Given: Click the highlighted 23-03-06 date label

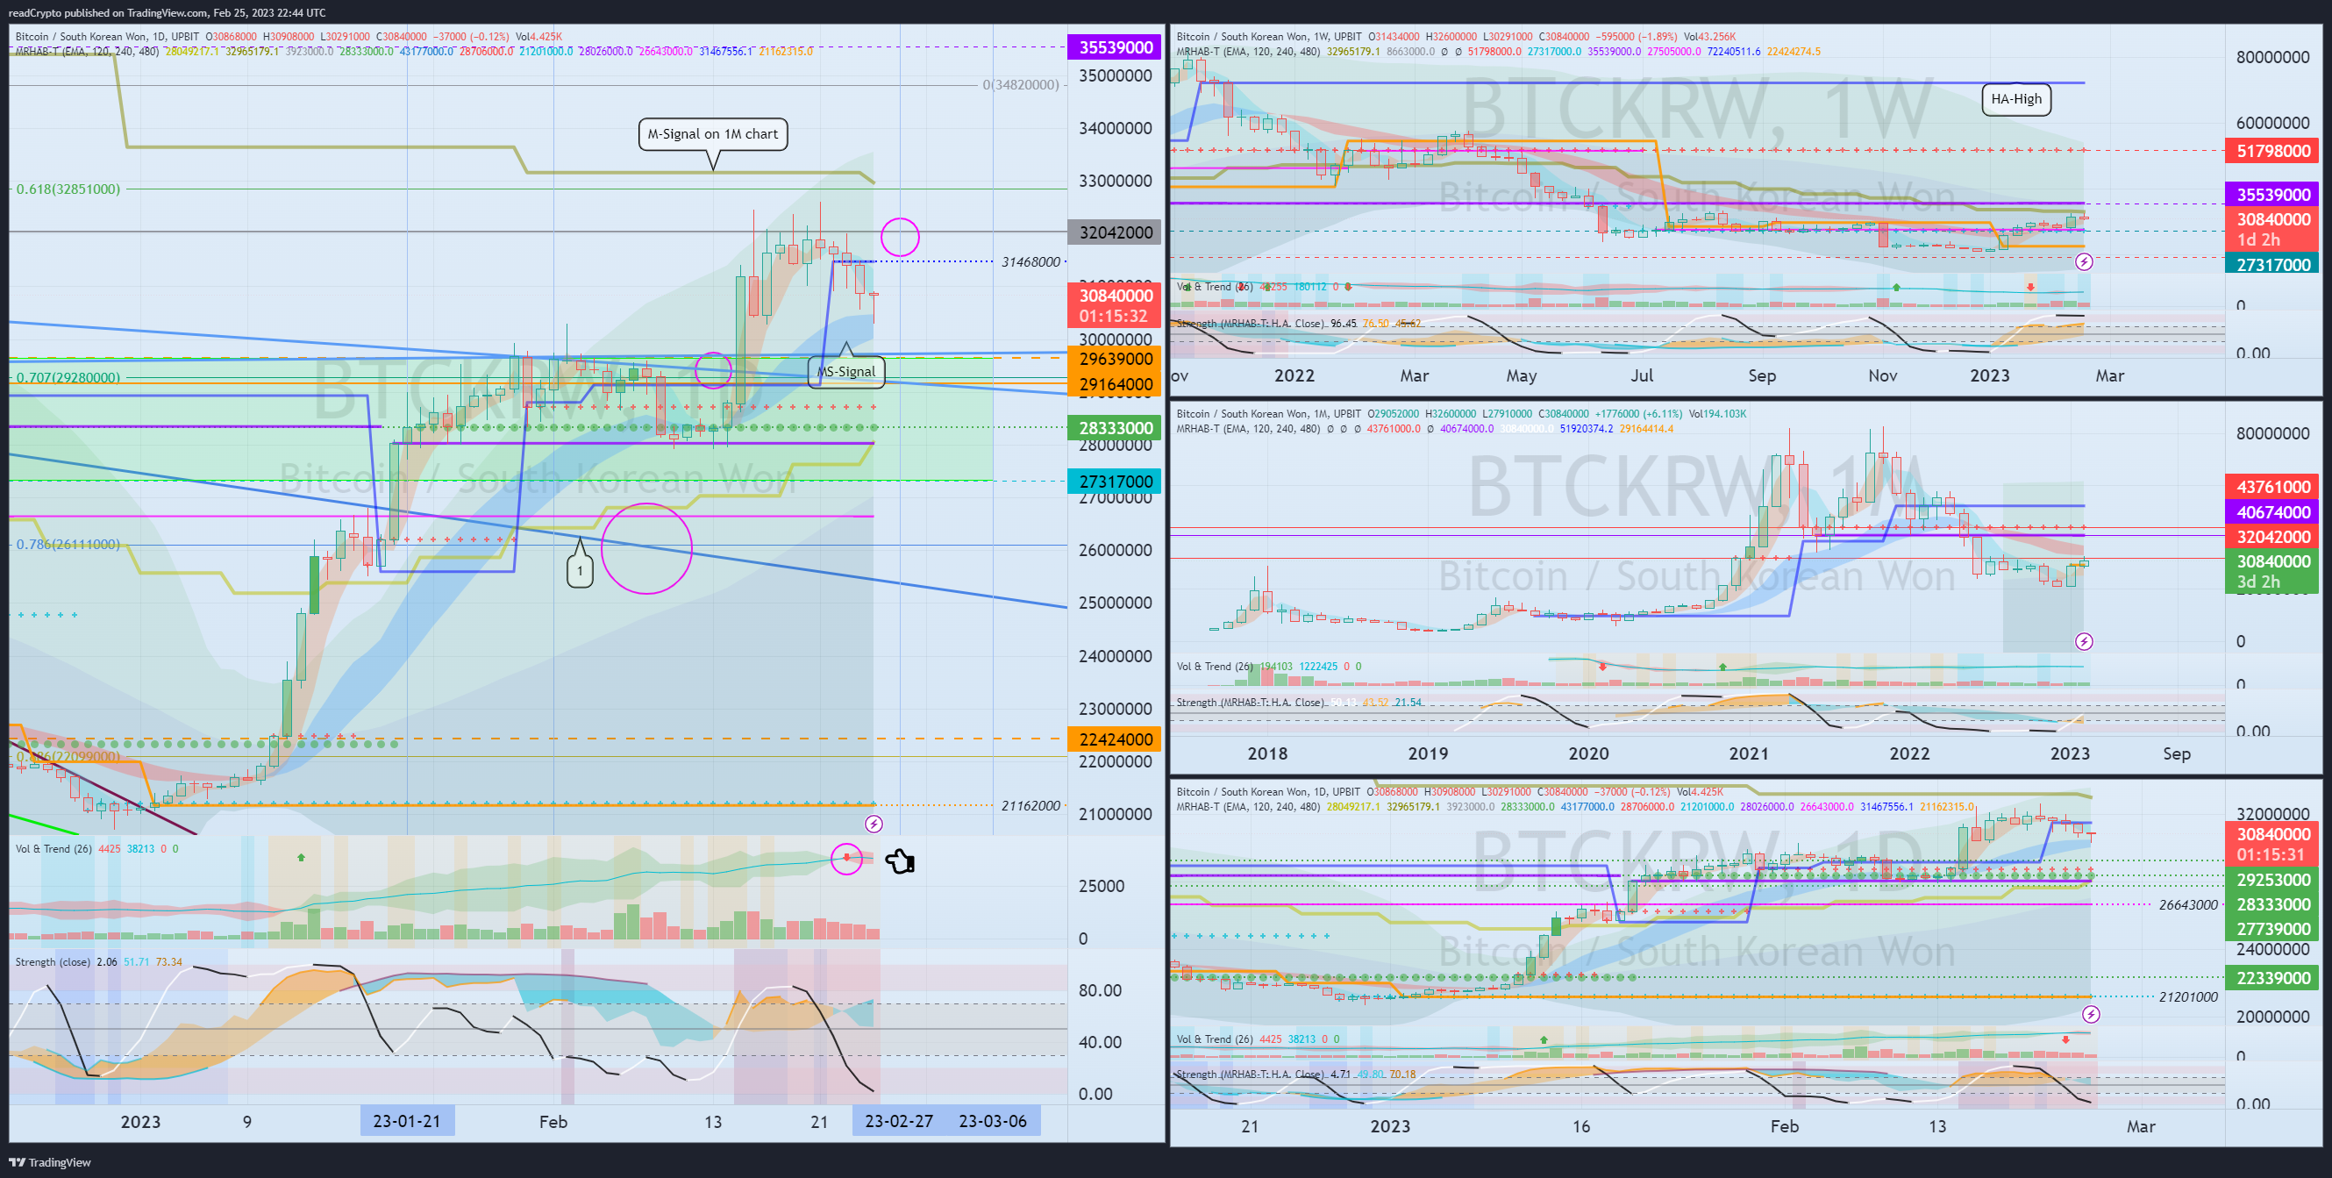Looking at the screenshot, I should coord(993,1121).
